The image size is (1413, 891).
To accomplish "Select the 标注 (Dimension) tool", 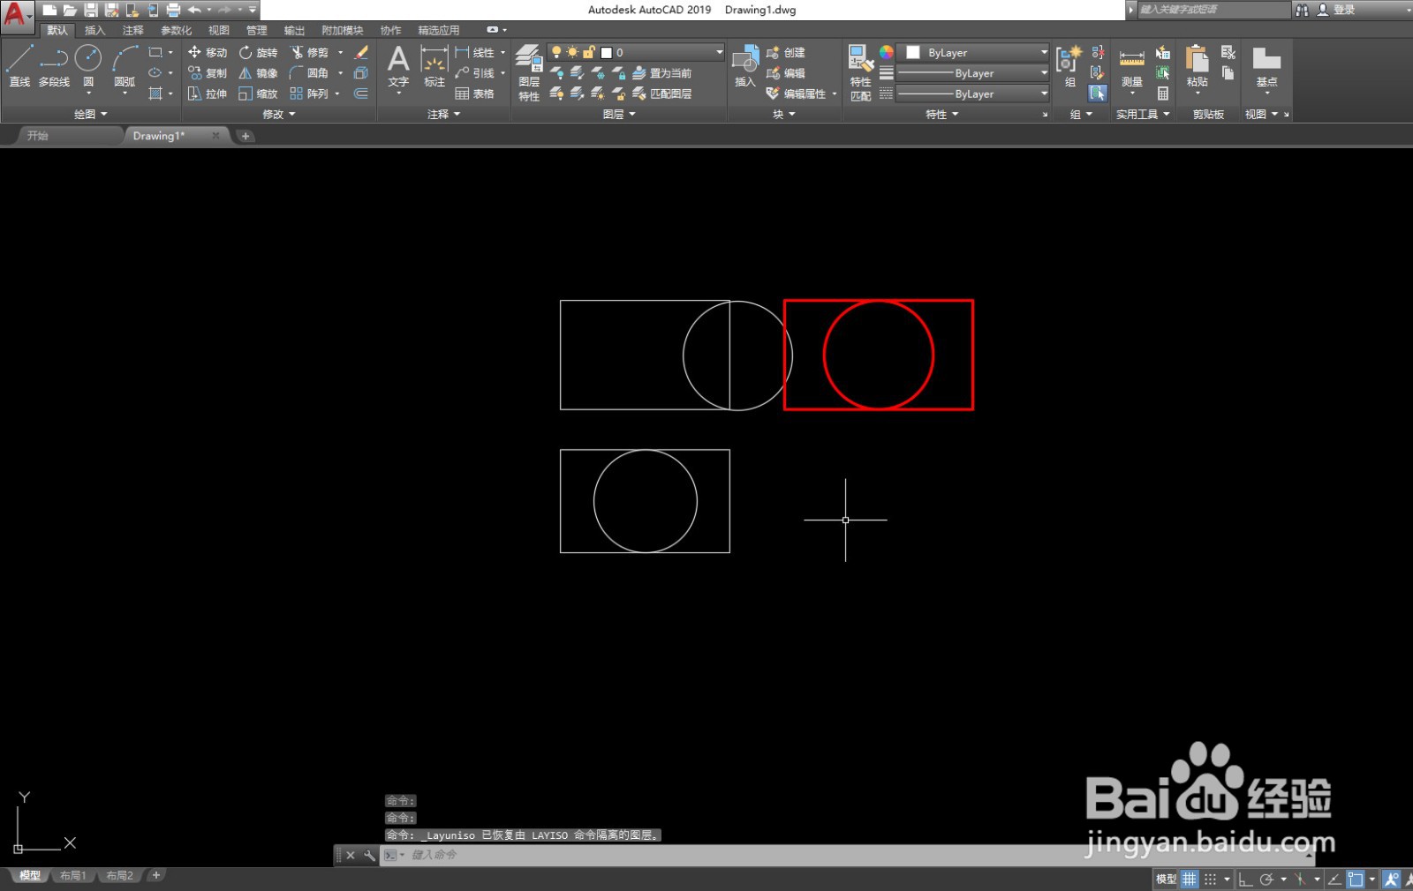I will [x=434, y=66].
